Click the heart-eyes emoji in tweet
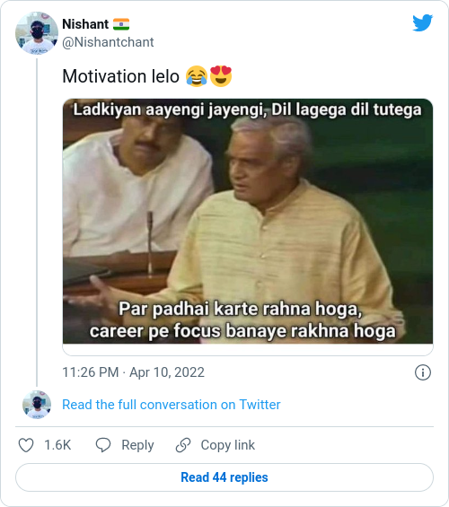The height and width of the screenshot is (507, 449). (x=221, y=76)
